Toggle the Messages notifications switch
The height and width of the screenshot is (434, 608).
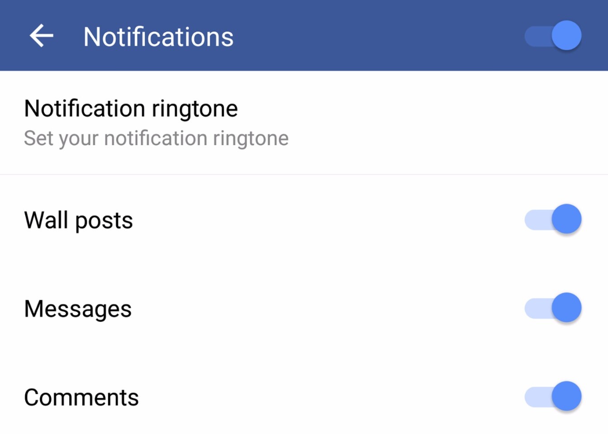pyautogui.click(x=553, y=308)
